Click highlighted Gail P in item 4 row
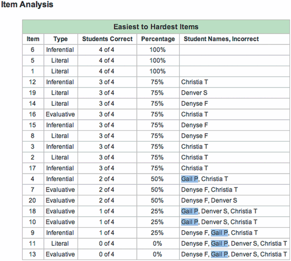 (190, 179)
